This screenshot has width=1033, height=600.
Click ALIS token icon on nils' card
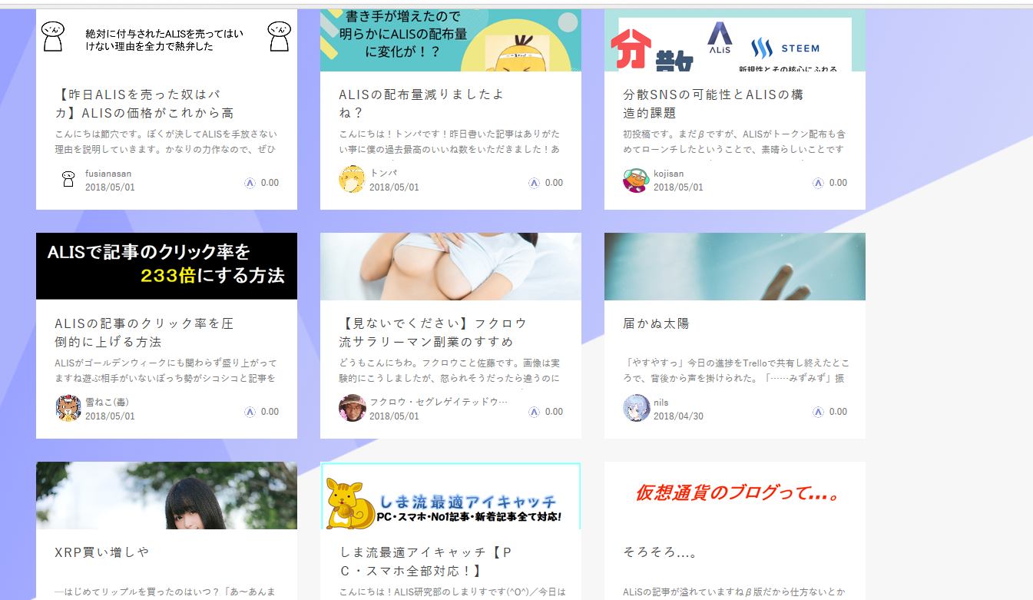818,412
